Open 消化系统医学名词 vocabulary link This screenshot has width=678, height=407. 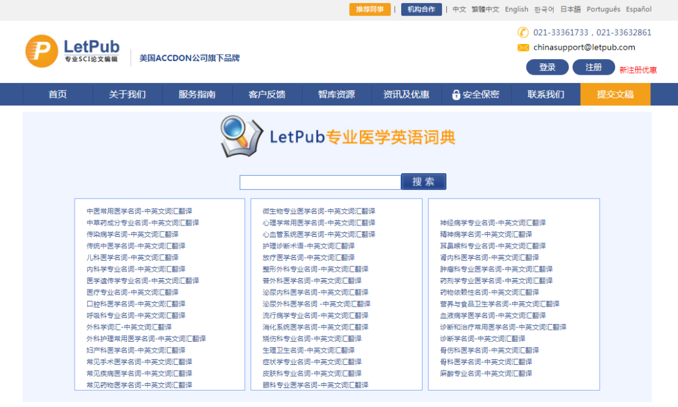[x=315, y=327]
